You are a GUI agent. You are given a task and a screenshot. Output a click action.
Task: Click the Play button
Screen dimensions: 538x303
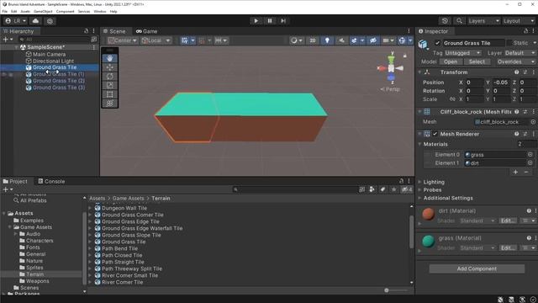pos(256,21)
